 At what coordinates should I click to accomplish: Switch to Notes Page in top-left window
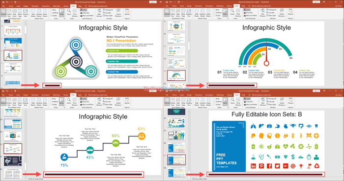click(20, 13)
